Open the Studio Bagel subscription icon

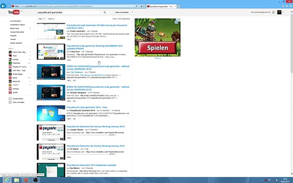(x=10, y=74)
